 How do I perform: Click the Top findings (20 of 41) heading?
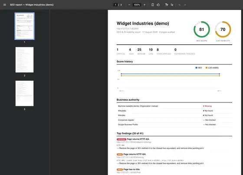tap(130, 133)
